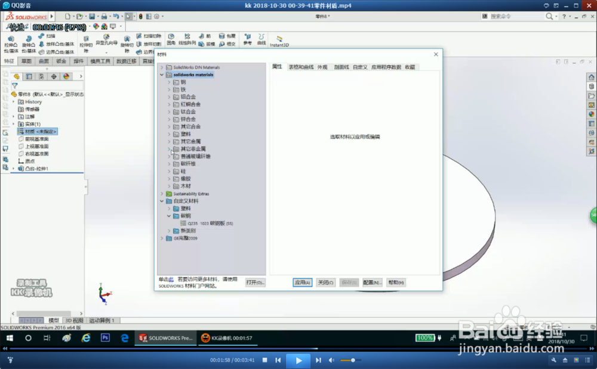Switch to the 钣金 ribbon tab
This screenshot has width=597, height=369.
61,61
